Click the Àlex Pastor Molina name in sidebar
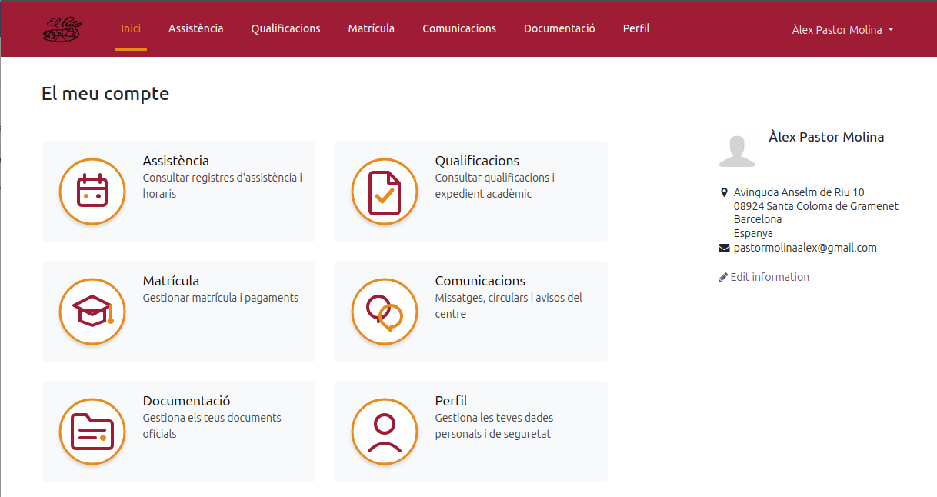 (x=826, y=138)
